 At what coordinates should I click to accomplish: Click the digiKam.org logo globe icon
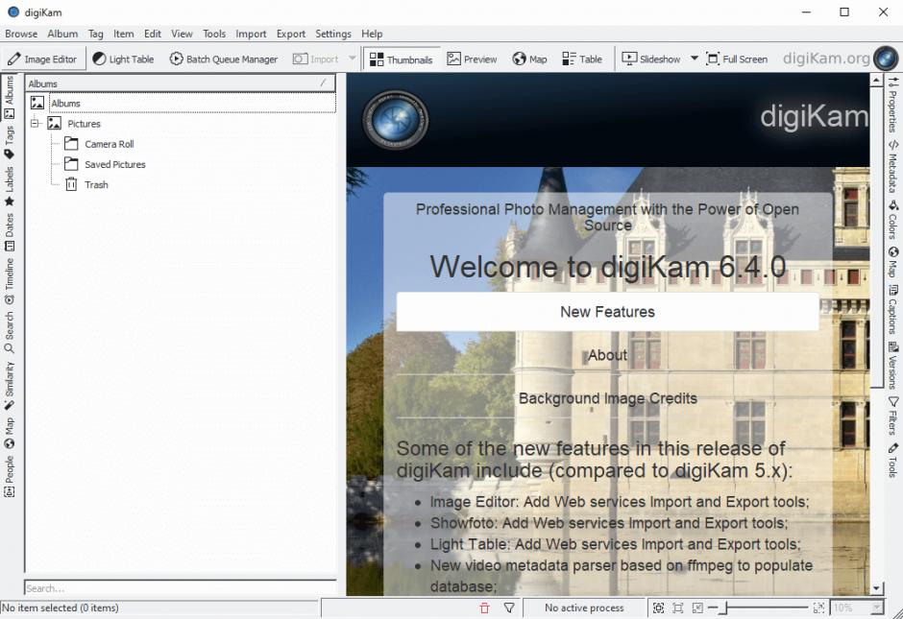coord(885,59)
